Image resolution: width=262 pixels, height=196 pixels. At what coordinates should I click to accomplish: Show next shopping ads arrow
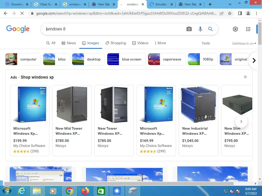pos(241,121)
